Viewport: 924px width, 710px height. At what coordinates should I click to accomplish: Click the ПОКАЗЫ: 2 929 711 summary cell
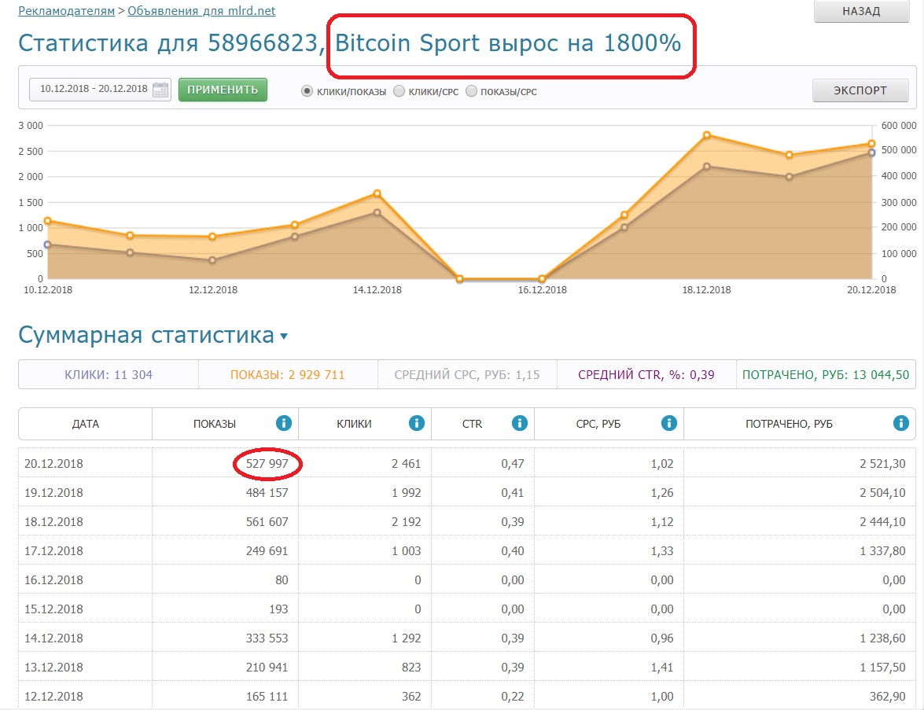point(288,375)
